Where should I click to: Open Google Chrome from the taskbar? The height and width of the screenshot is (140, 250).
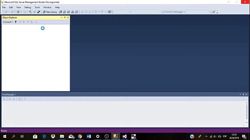coord(80,136)
